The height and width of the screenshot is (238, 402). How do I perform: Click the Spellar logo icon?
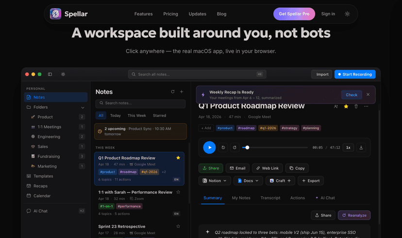click(x=55, y=14)
